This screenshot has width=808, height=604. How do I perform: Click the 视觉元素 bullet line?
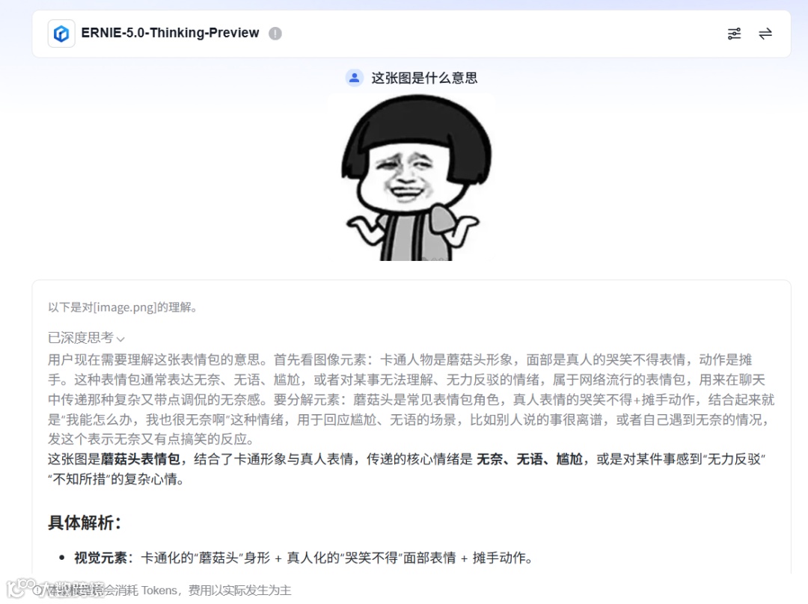[x=303, y=558]
